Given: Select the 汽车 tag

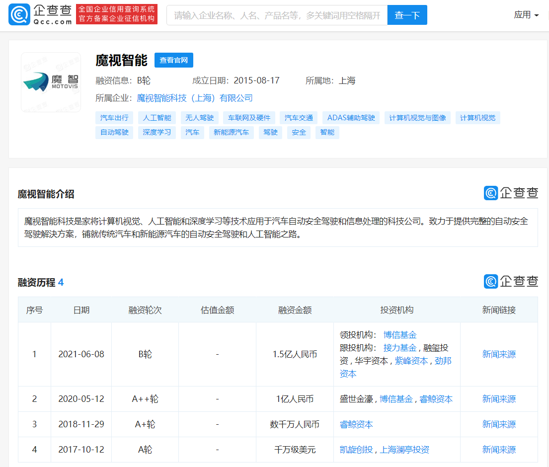Looking at the screenshot, I should coord(192,132).
